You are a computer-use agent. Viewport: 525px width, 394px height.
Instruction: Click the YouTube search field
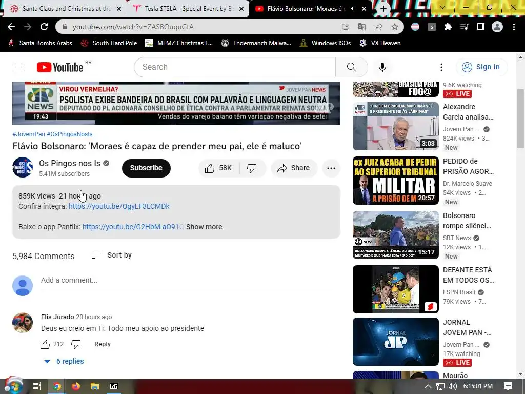235,67
